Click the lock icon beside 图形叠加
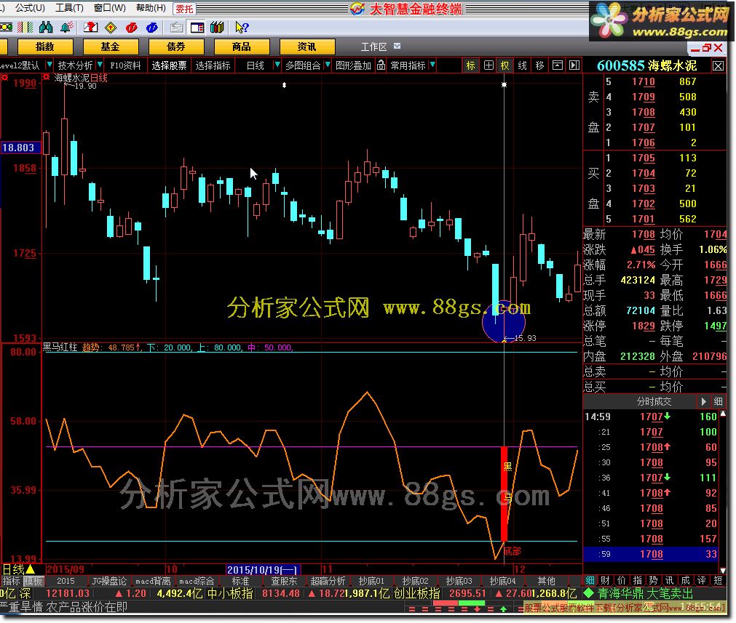Image resolution: width=736 pixels, height=623 pixels. (381, 65)
